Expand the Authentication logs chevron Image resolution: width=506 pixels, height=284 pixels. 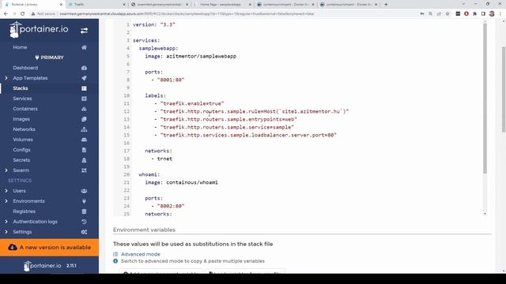pos(6,222)
